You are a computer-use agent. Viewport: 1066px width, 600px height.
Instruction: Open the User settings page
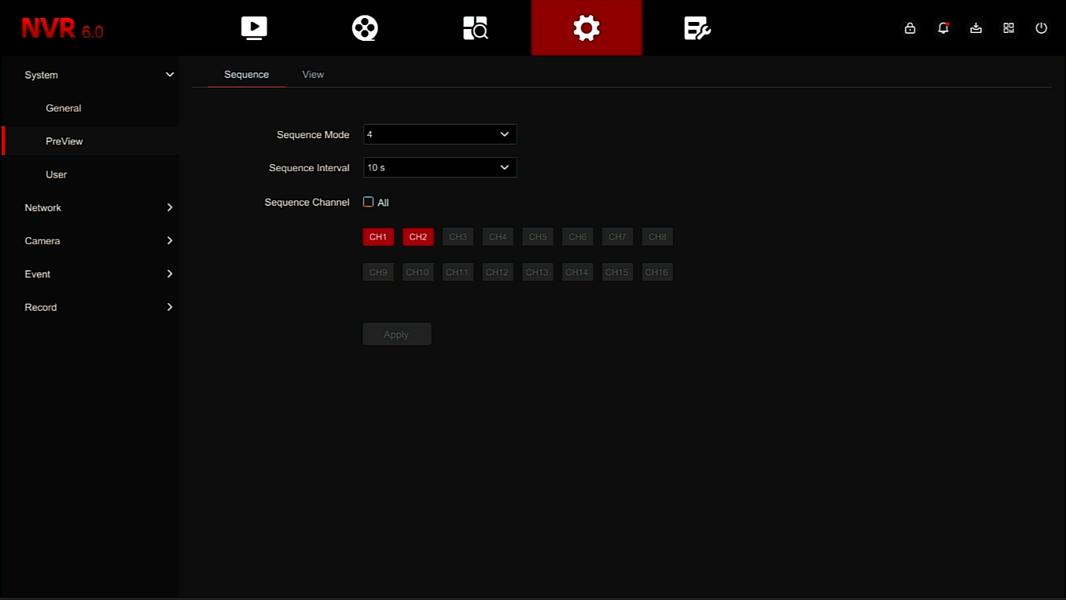click(90, 174)
